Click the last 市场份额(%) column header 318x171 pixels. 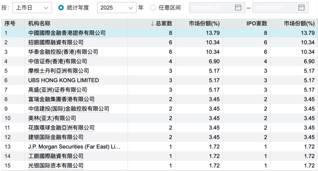(299, 24)
